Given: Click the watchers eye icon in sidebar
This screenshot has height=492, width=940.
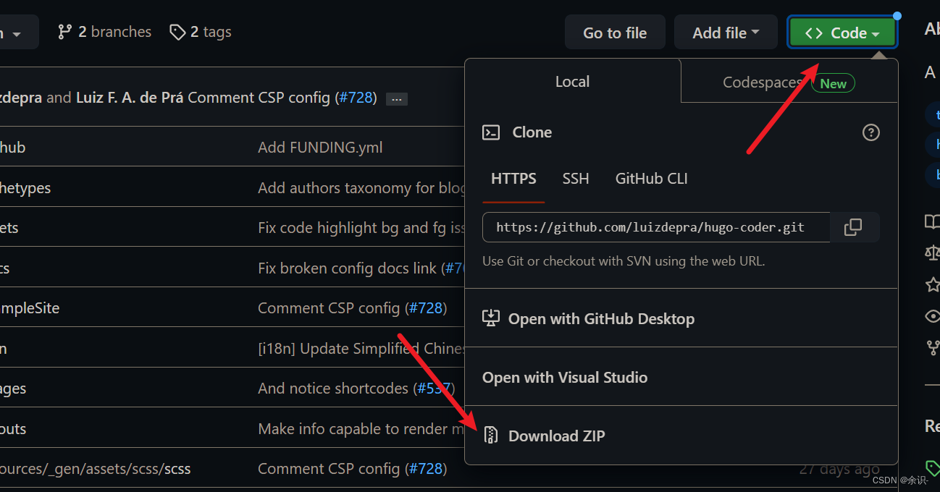Looking at the screenshot, I should point(933,316).
